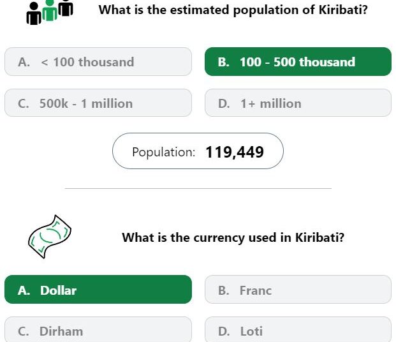Select answer A. < 100 thousand
396x342 pixels.
[98, 62]
